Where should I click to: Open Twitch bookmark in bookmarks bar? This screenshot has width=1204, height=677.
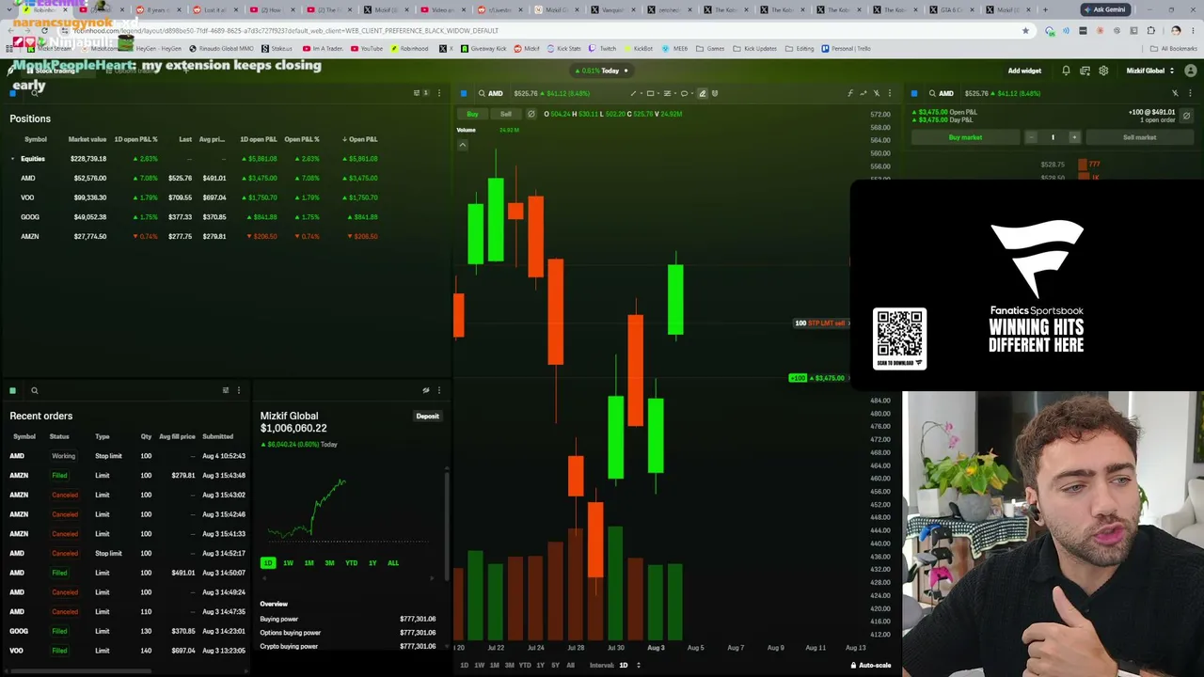pos(602,49)
